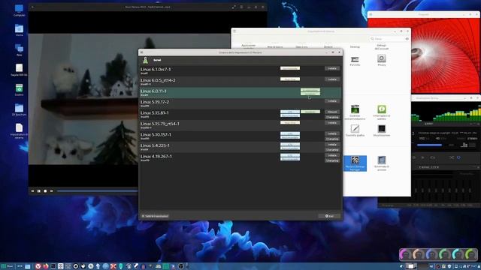Screen dimensions: 481x270
Task: Open Tavoletta grafica in system settings
Action: (355, 130)
